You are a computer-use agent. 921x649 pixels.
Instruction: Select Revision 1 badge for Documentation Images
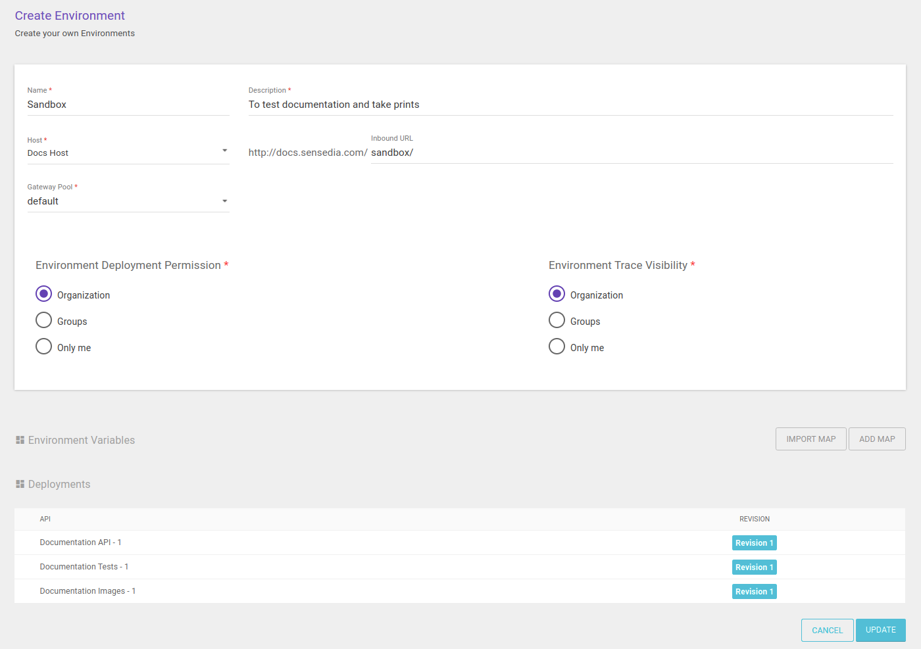click(x=754, y=591)
